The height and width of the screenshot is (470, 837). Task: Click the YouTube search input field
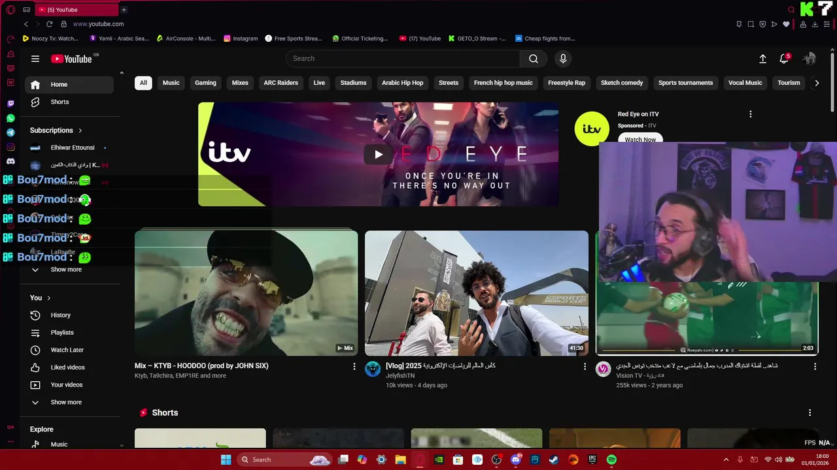[x=403, y=59]
